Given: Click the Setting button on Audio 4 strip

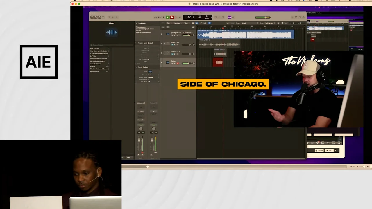Looking at the screenshot, I should click(141, 103).
